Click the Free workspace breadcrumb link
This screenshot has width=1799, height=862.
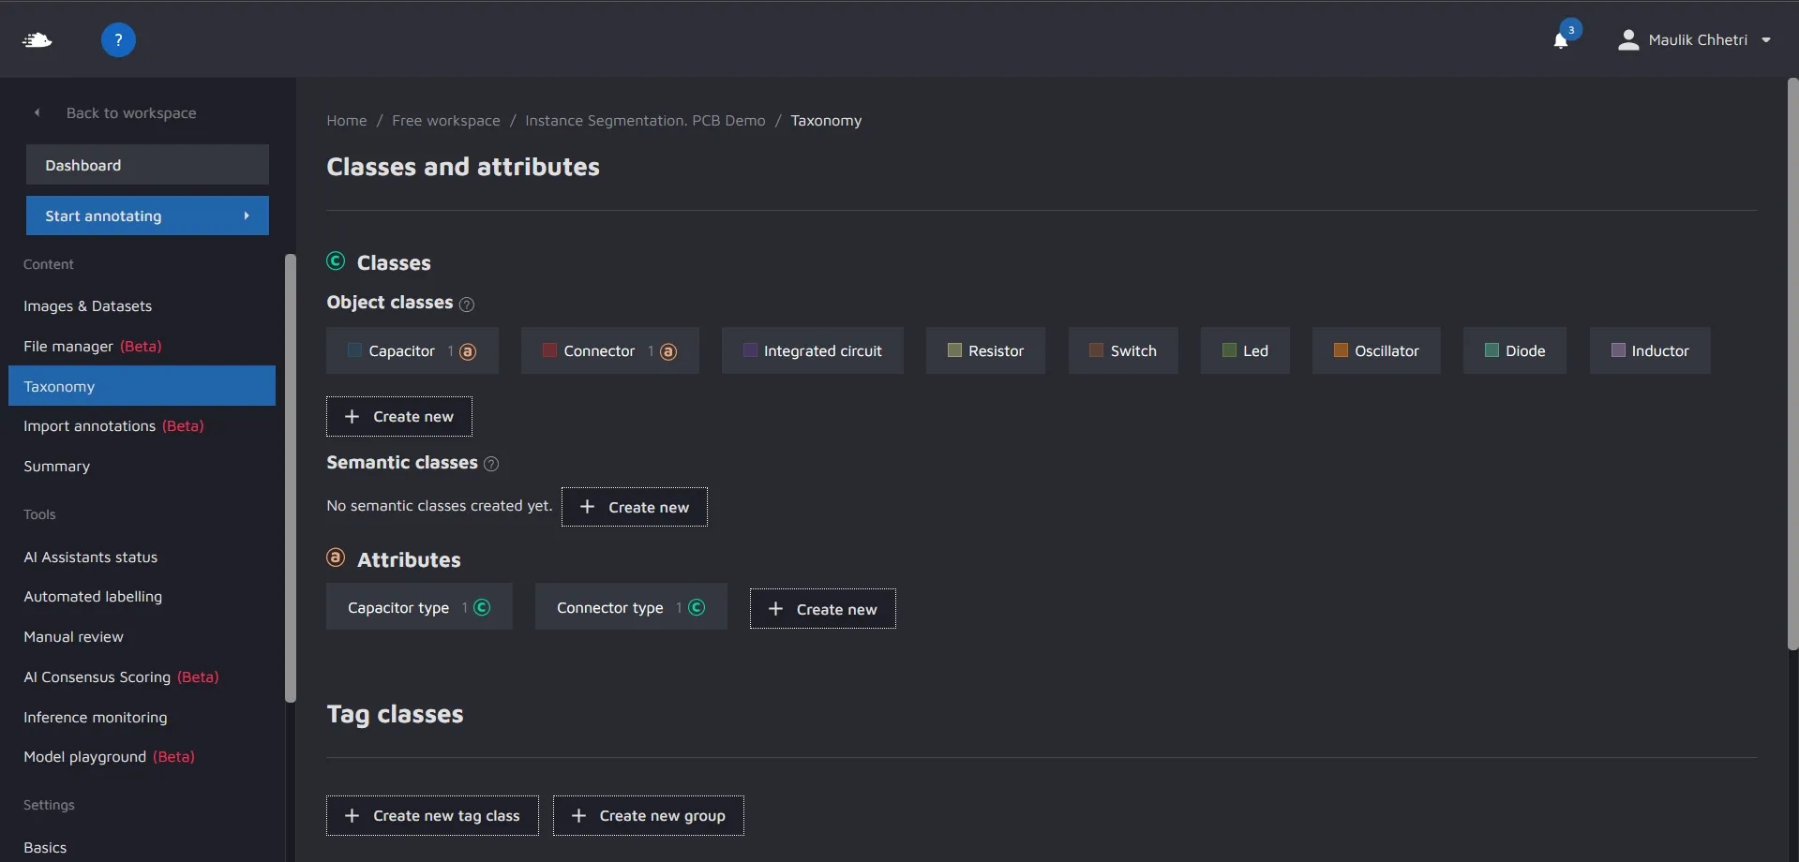(x=445, y=120)
